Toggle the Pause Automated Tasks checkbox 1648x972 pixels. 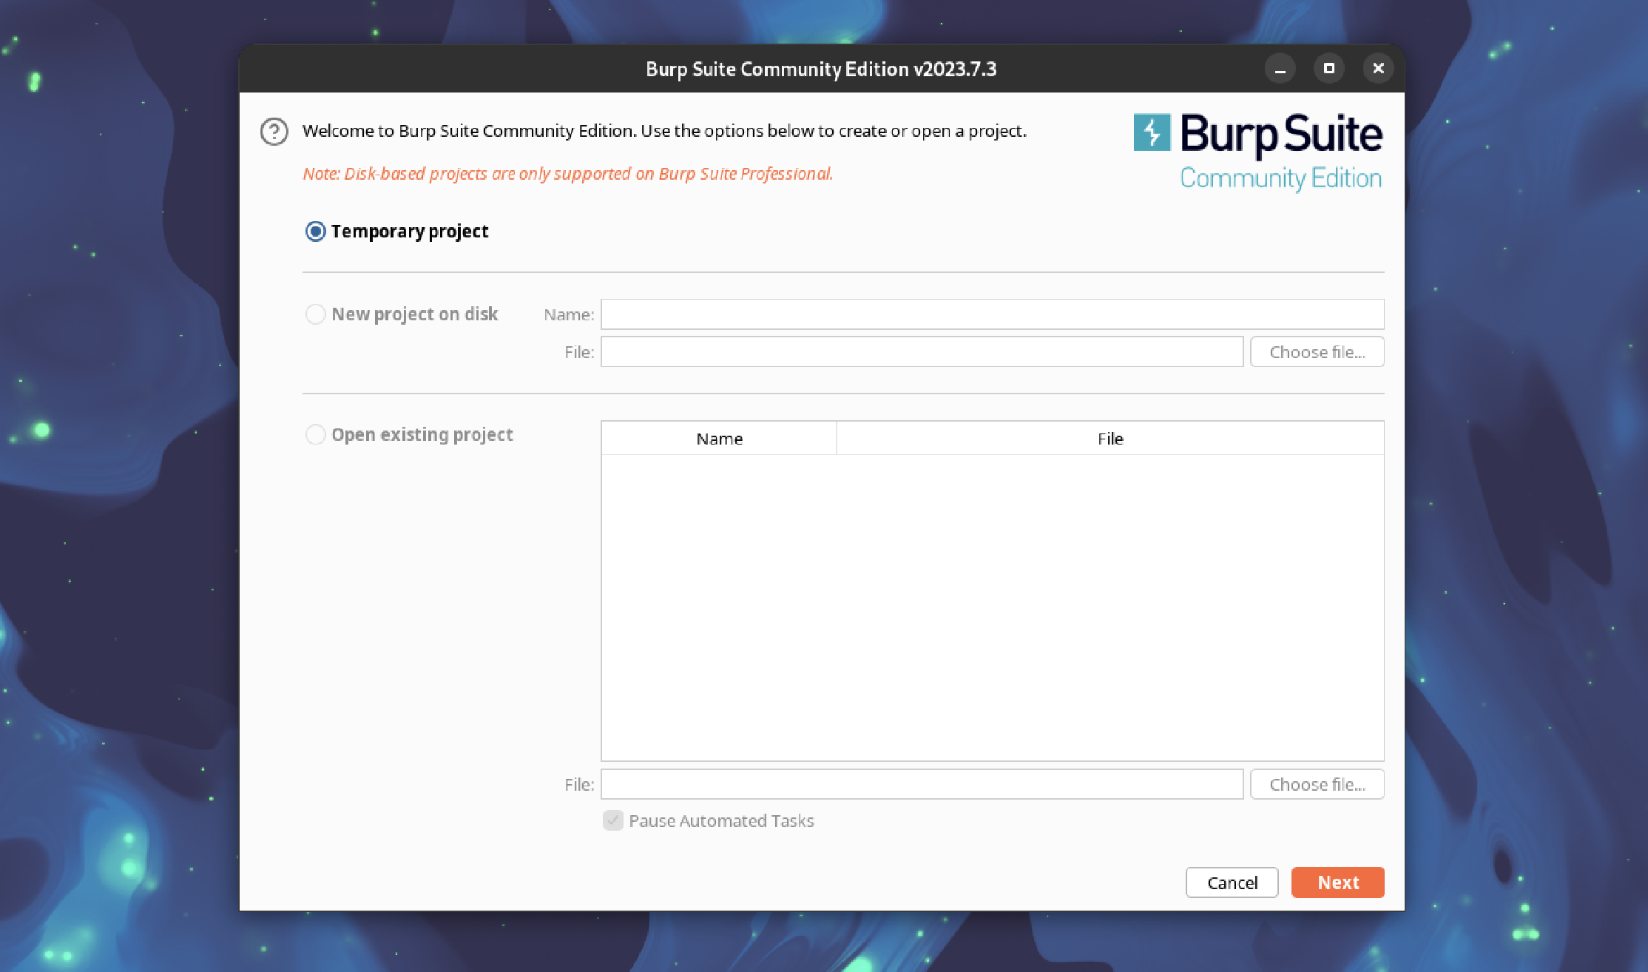click(x=612, y=820)
